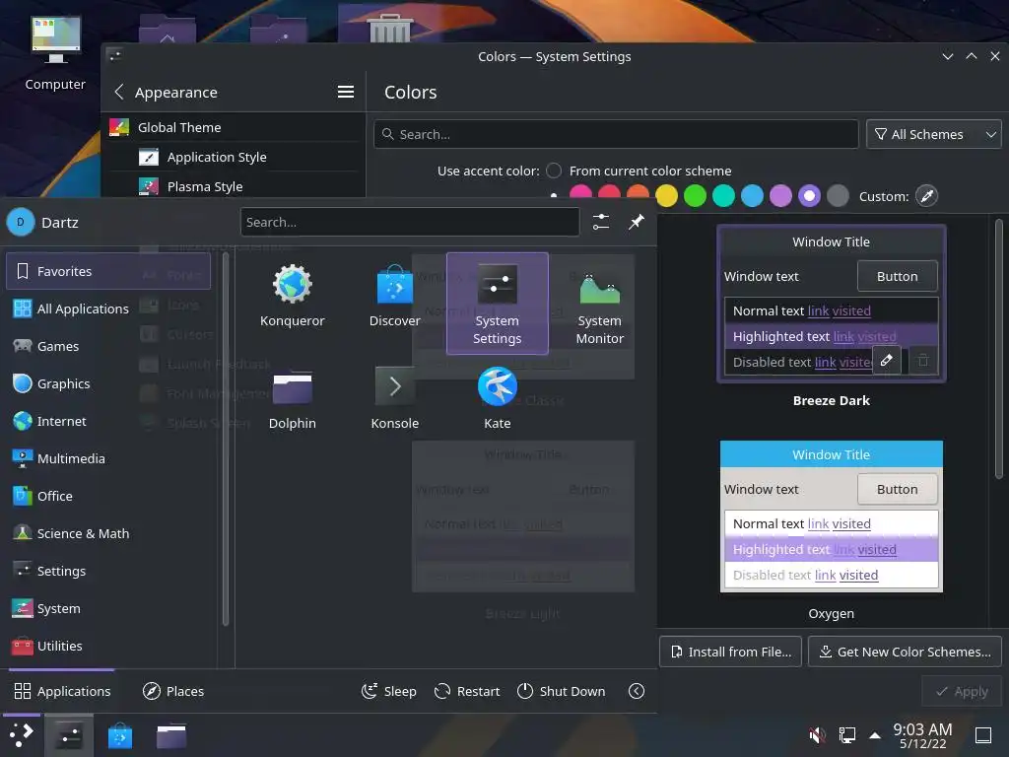The height and width of the screenshot is (757, 1009).
Task: Click launcher search field
Action: pos(410,222)
